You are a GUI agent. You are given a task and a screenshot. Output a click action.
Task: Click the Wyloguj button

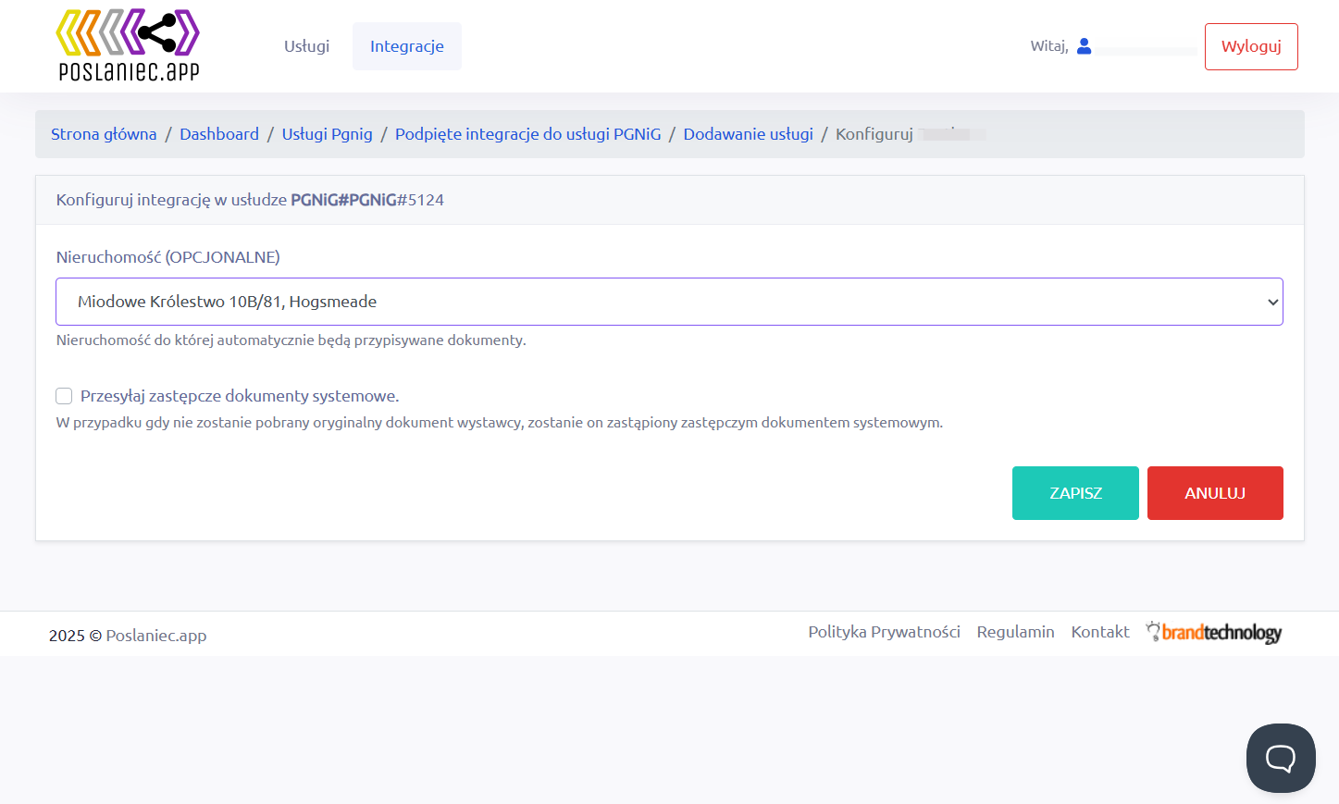coord(1251,46)
